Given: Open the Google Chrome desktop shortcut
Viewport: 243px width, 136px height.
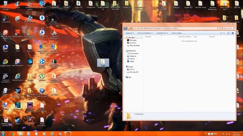Looking at the screenshot, I should (x=6, y=63).
